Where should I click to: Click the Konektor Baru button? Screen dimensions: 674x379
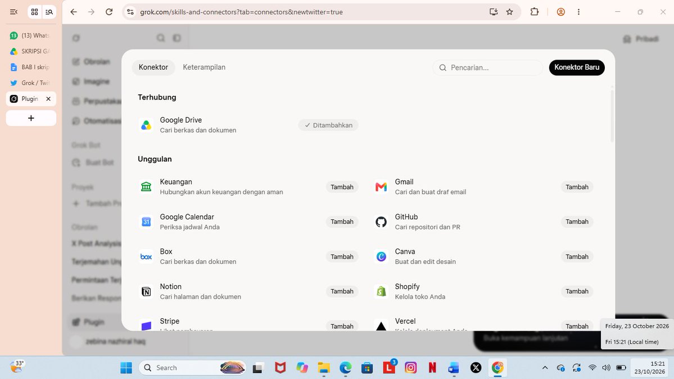coord(577,67)
